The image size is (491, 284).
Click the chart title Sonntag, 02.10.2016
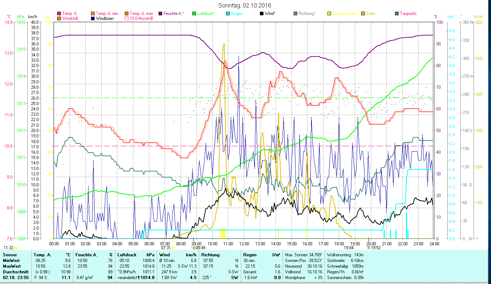(x=245, y=5)
